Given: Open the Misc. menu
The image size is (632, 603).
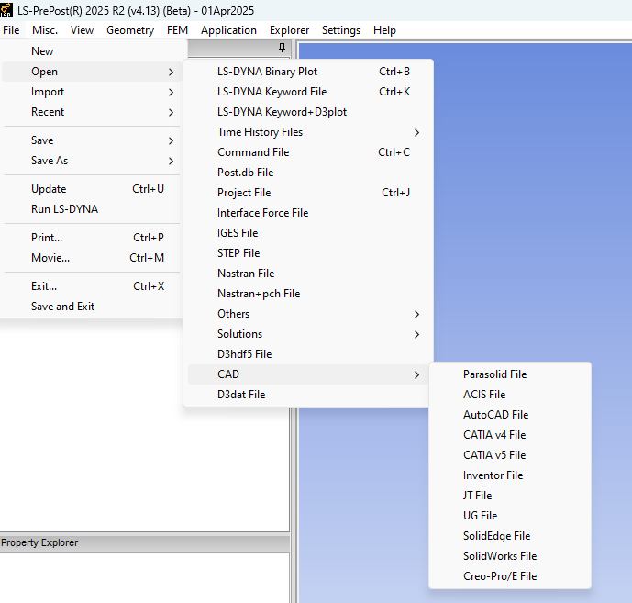Looking at the screenshot, I should (45, 30).
